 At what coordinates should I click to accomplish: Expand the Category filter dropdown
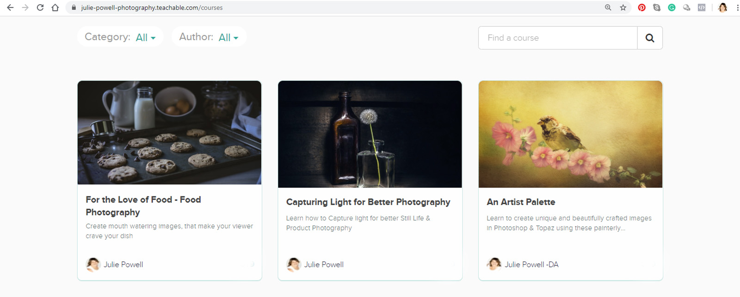pyautogui.click(x=145, y=37)
